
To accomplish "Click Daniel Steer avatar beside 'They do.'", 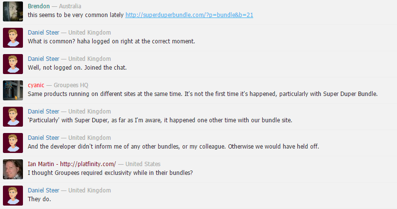I will point(13,196).
